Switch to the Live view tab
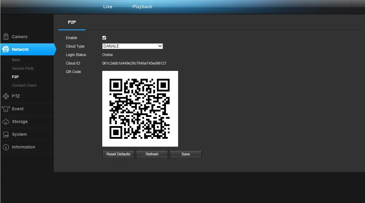Image resolution: width=365 pixels, height=203 pixels. [x=108, y=7]
